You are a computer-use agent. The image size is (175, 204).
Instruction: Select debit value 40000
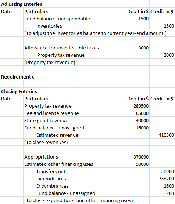(x=142, y=121)
